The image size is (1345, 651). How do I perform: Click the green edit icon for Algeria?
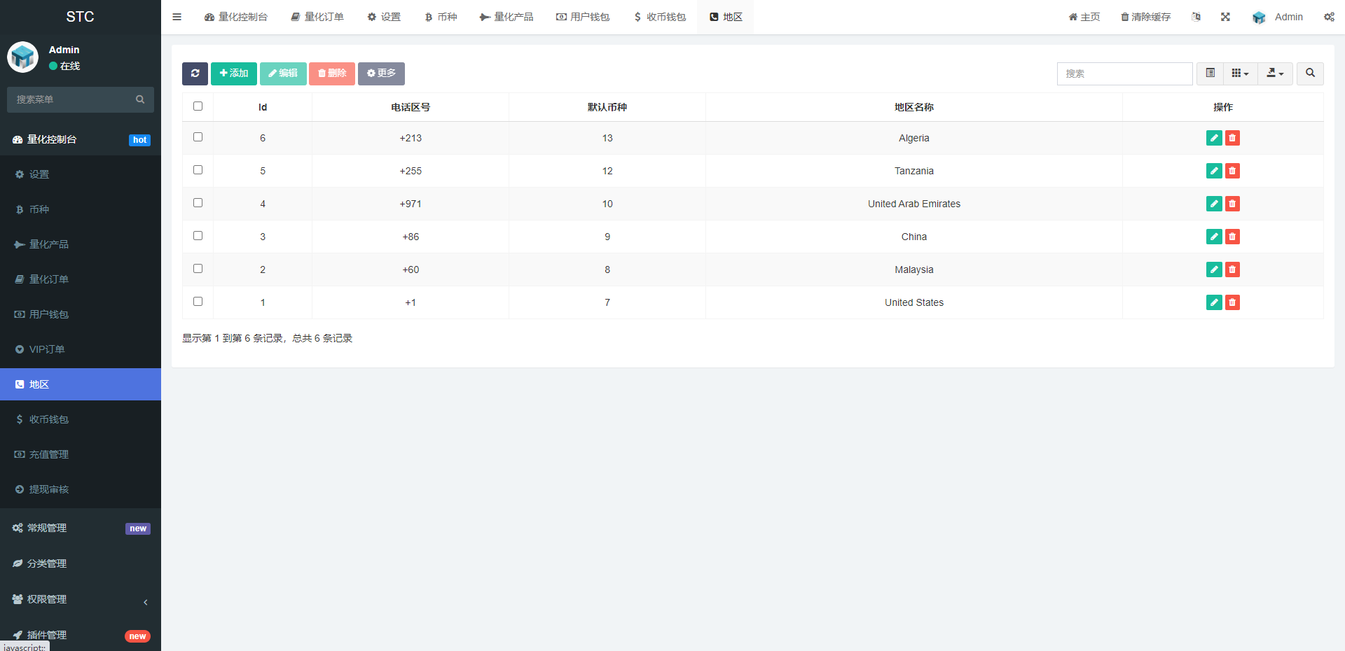1214,138
